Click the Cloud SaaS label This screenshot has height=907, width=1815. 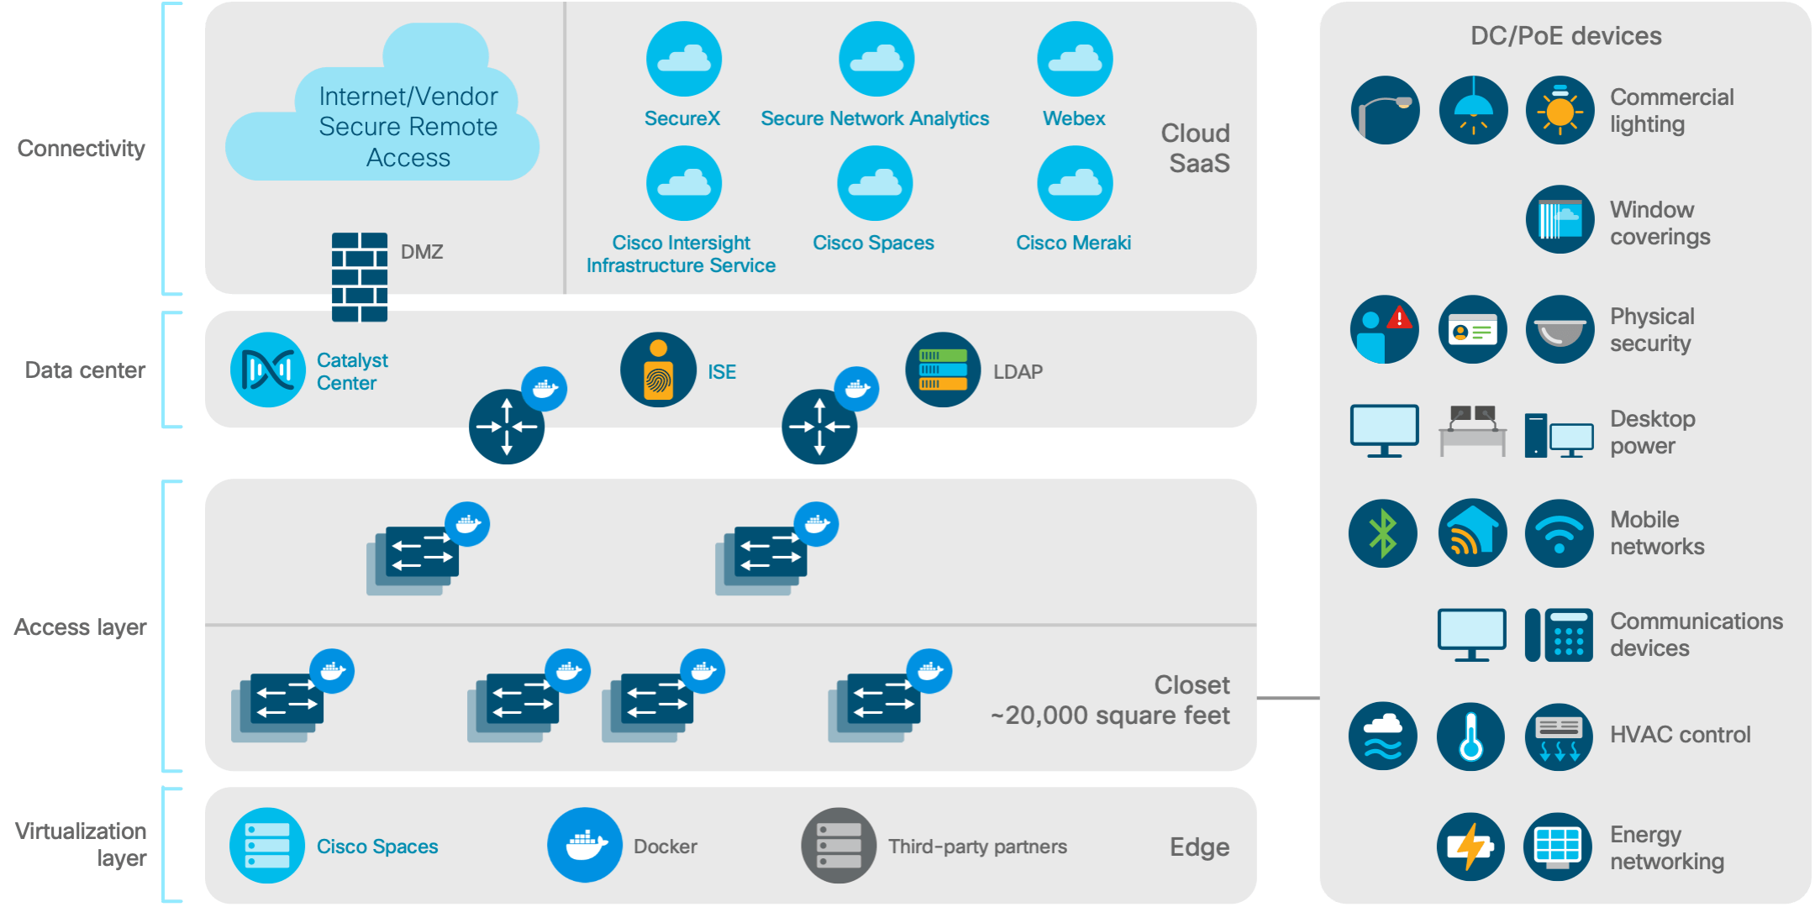click(1197, 148)
